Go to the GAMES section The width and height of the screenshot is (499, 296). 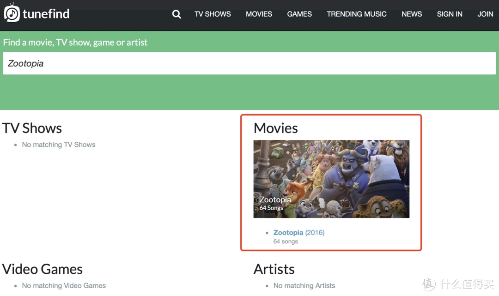pos(299,14)
